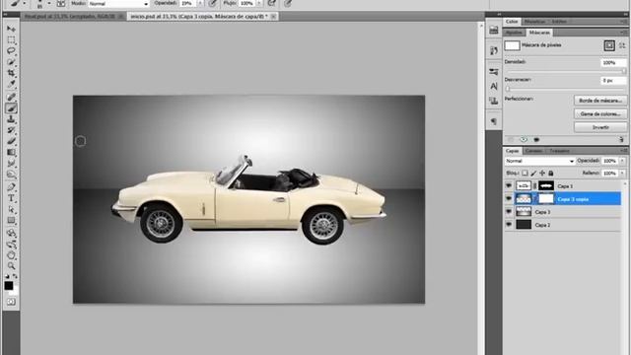Image resolution: width=631 pixels, height=355 pixels.
Task: Select the Eyedropper tool
Action: coord(11,85)
